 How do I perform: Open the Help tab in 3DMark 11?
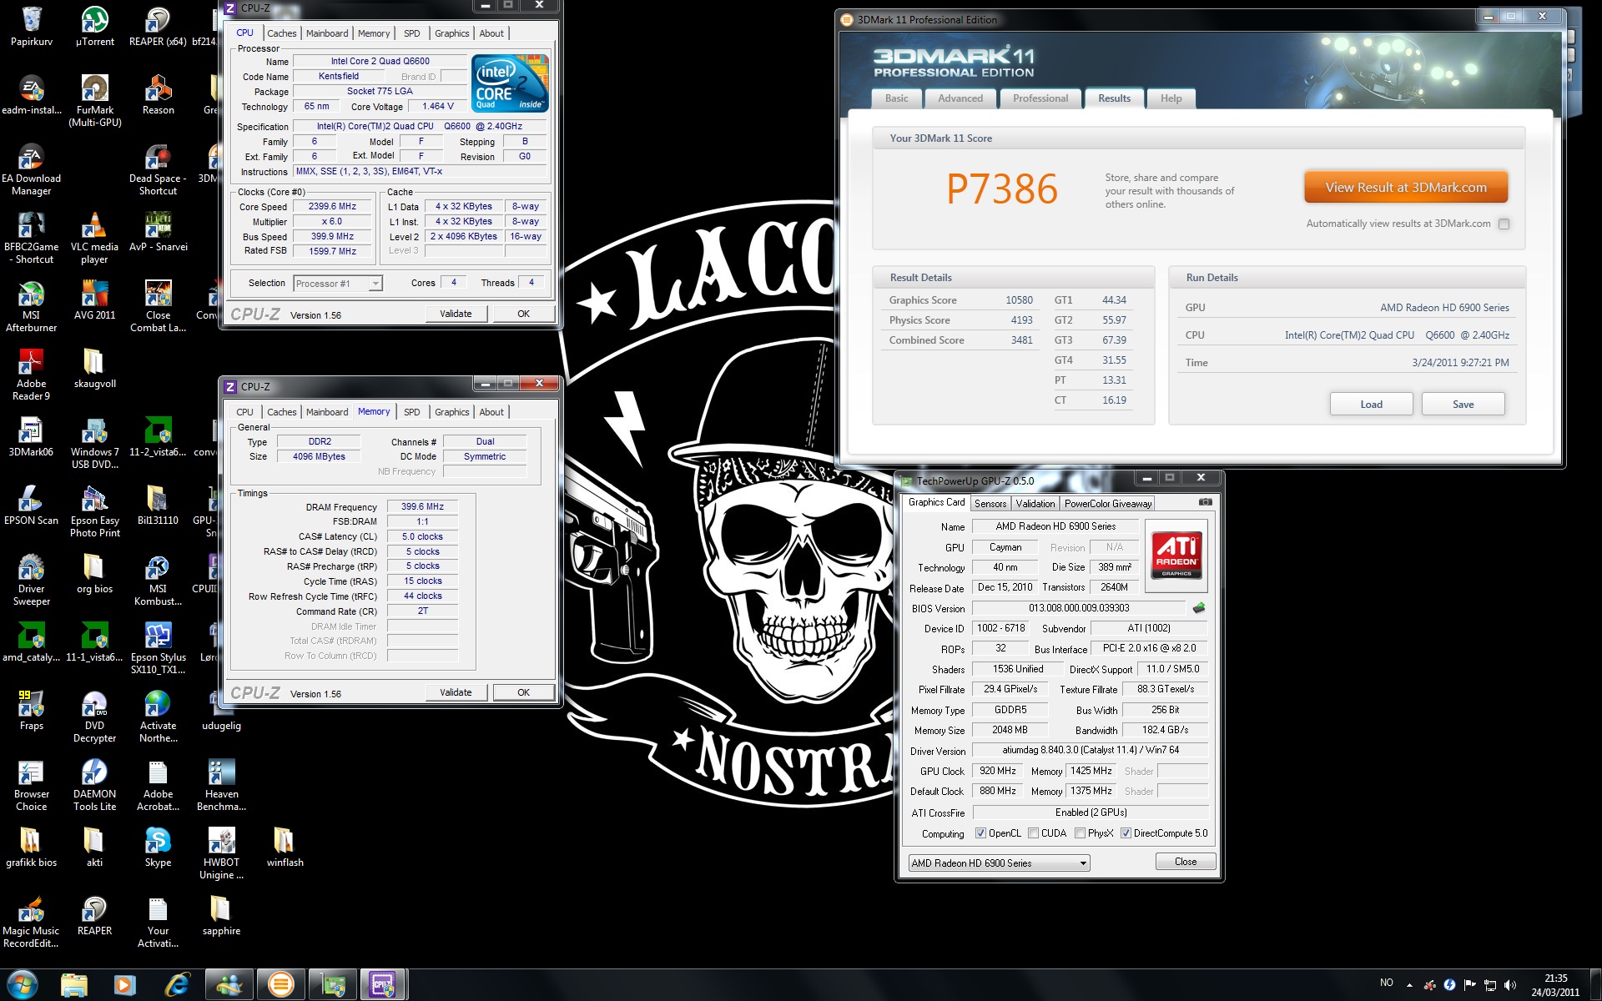pyautogui.click(x=1171, y=98)
